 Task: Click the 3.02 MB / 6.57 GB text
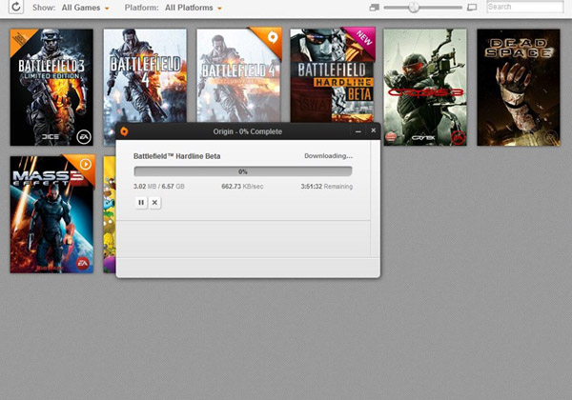[159, 187]
